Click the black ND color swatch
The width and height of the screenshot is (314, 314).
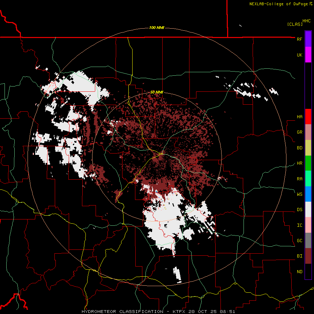coord(308,271)
